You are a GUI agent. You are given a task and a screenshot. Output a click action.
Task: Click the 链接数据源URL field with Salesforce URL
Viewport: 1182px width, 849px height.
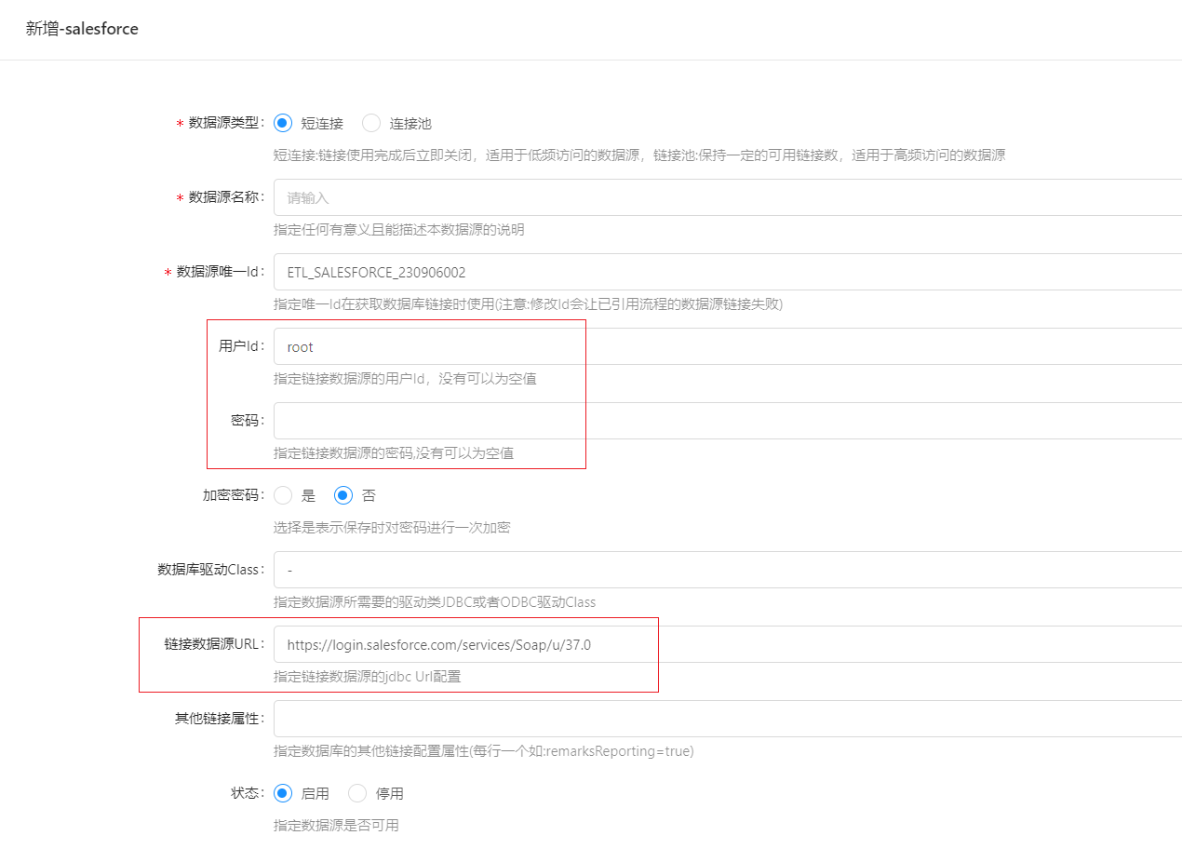coord(726,644)
